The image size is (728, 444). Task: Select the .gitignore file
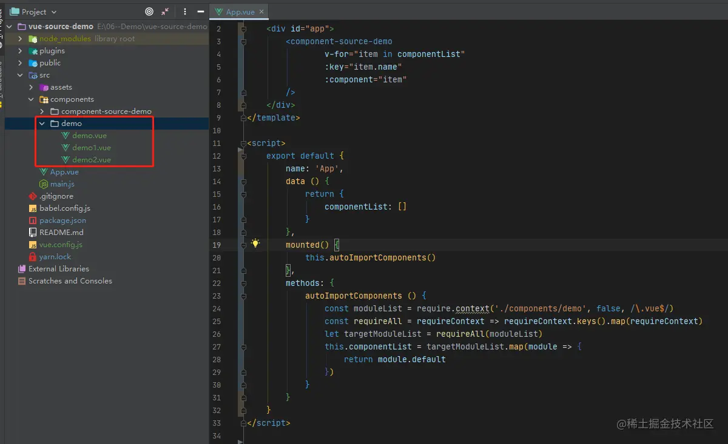point(56,196)
